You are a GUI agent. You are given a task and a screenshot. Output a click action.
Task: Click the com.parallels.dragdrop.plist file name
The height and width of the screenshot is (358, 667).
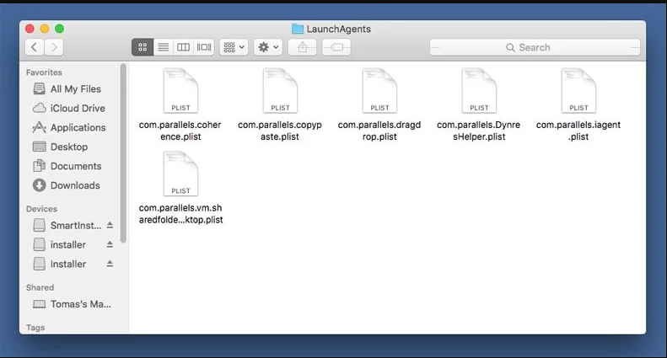[379, 131]
